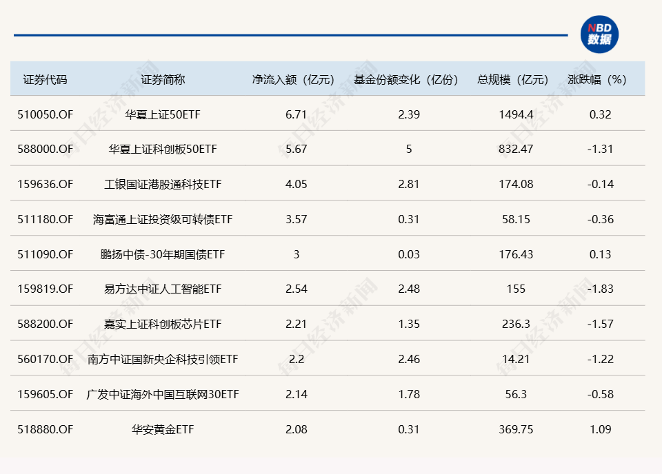This screenshot has height=474, width=662.
Task: Open 海富通上证投资级可转债ETF entry
Action: coord(163,219)
